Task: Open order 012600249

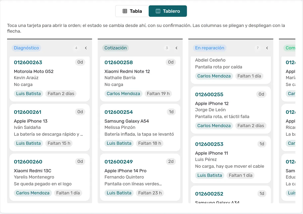Action: (x=119, y=162)
